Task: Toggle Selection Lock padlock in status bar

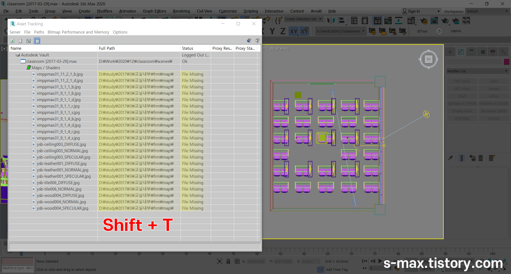Action: coord(228,261)
